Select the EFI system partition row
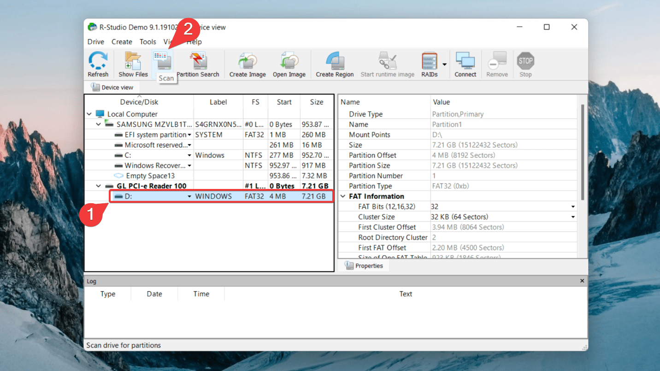 [209, 135]
